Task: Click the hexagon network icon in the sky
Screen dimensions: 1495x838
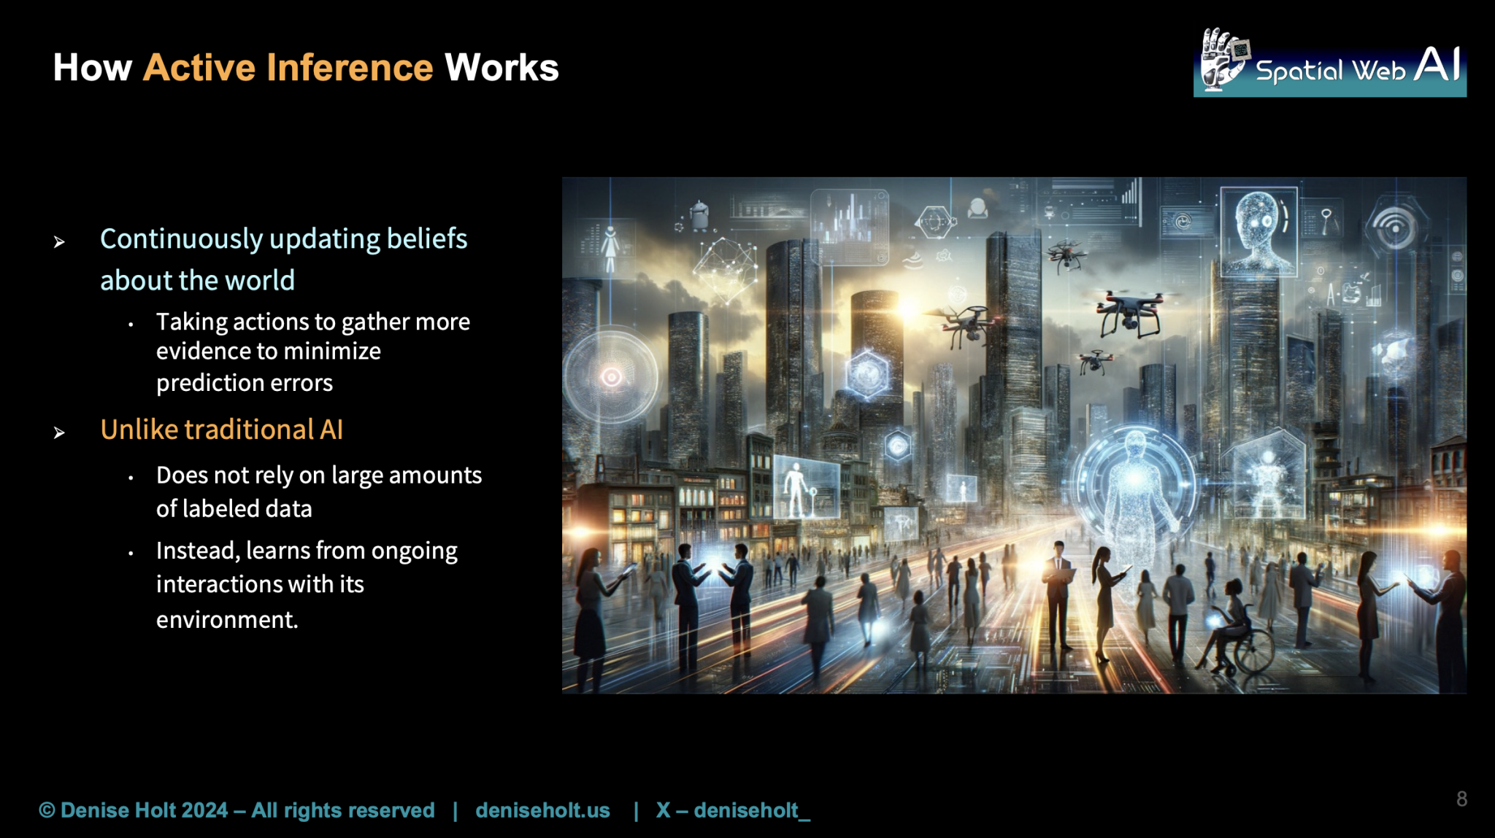Action: [x=933, y=220]
